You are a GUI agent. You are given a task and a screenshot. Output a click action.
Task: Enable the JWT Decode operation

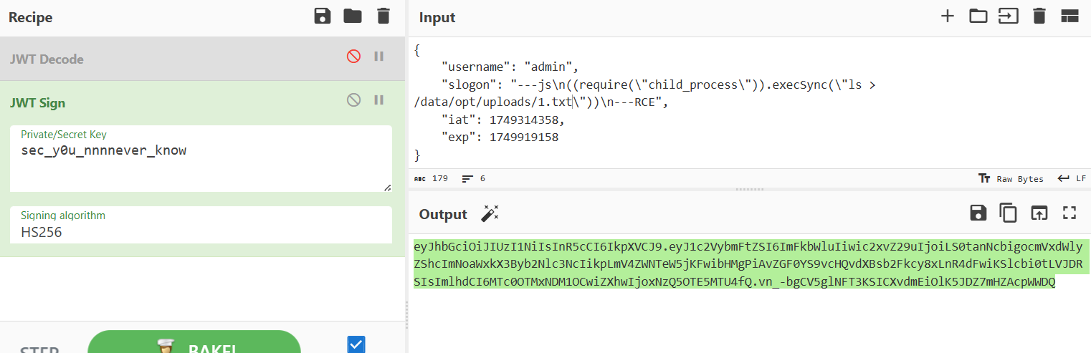[353, 57]
